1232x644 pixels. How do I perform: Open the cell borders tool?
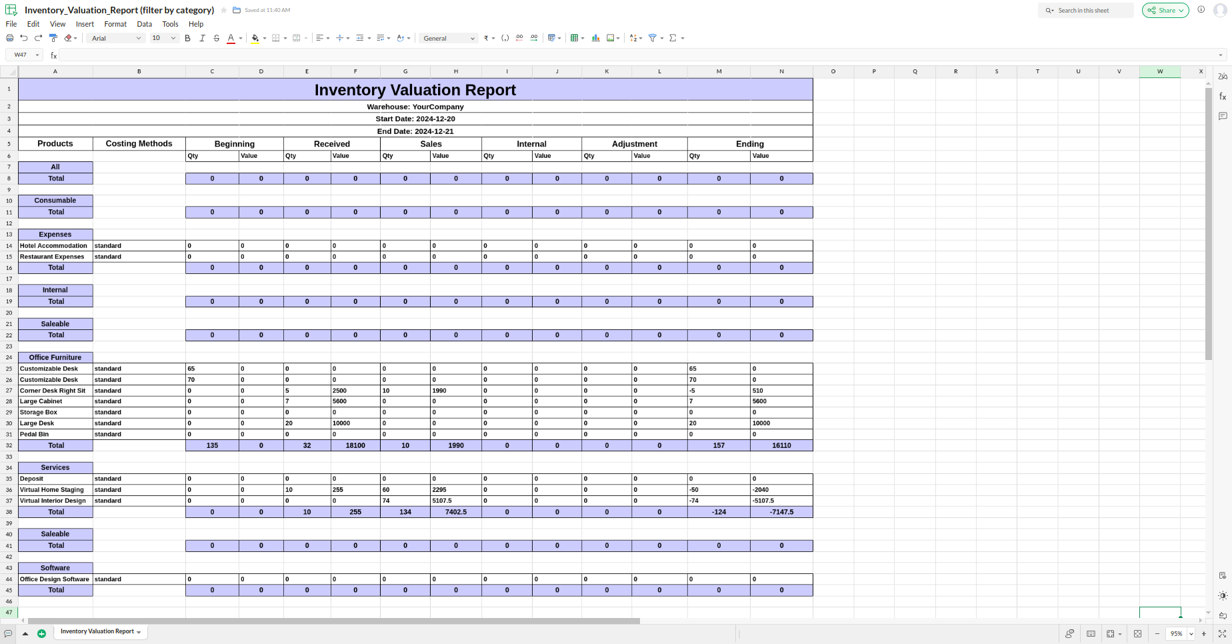point(275,38)
